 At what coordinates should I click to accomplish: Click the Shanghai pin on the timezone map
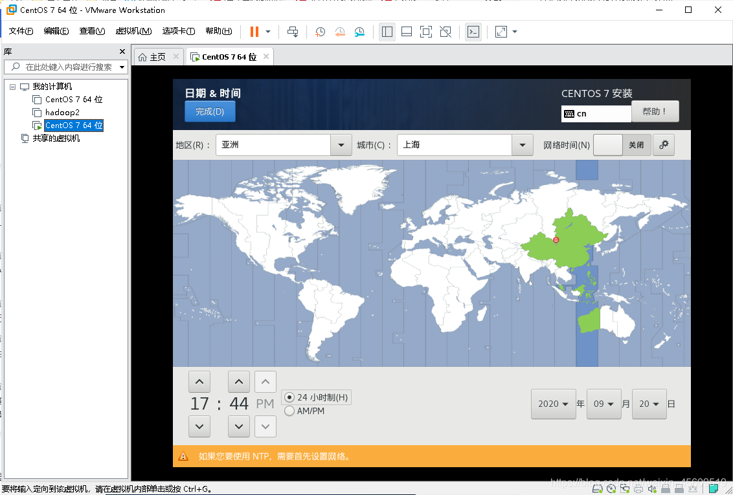[x=556, y=241]
